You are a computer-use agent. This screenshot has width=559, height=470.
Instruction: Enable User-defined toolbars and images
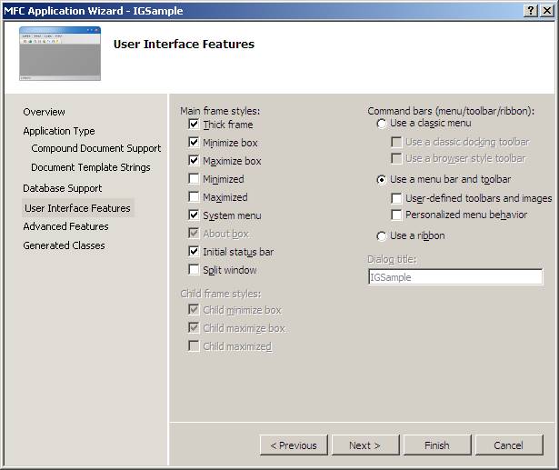tap(397, 198)
